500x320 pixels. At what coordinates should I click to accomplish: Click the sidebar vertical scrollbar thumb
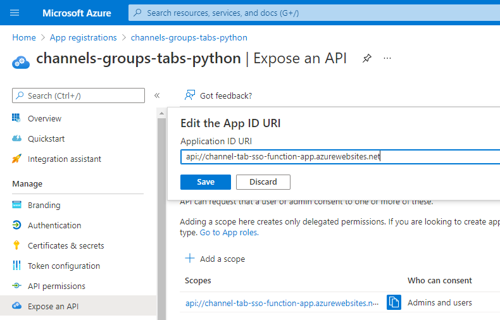click(161, 219)
